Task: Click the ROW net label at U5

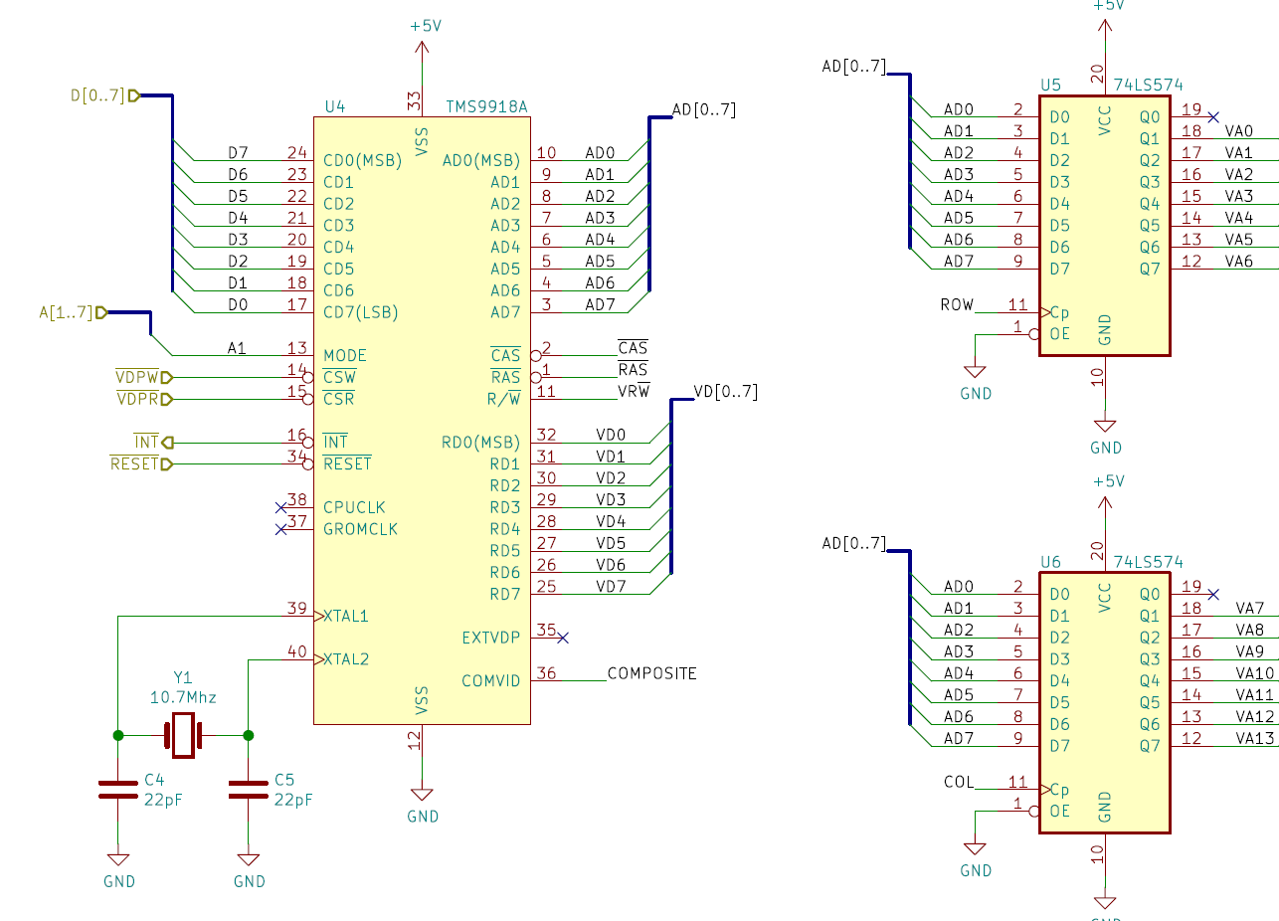Action: pyautogui.click(x=957, y=304)
